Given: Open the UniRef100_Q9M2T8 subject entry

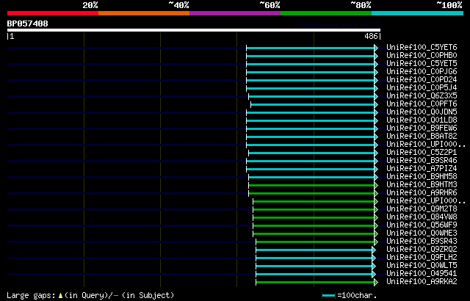Looking at the screenshot, I should pyautogui.click(x=422, y=209).
